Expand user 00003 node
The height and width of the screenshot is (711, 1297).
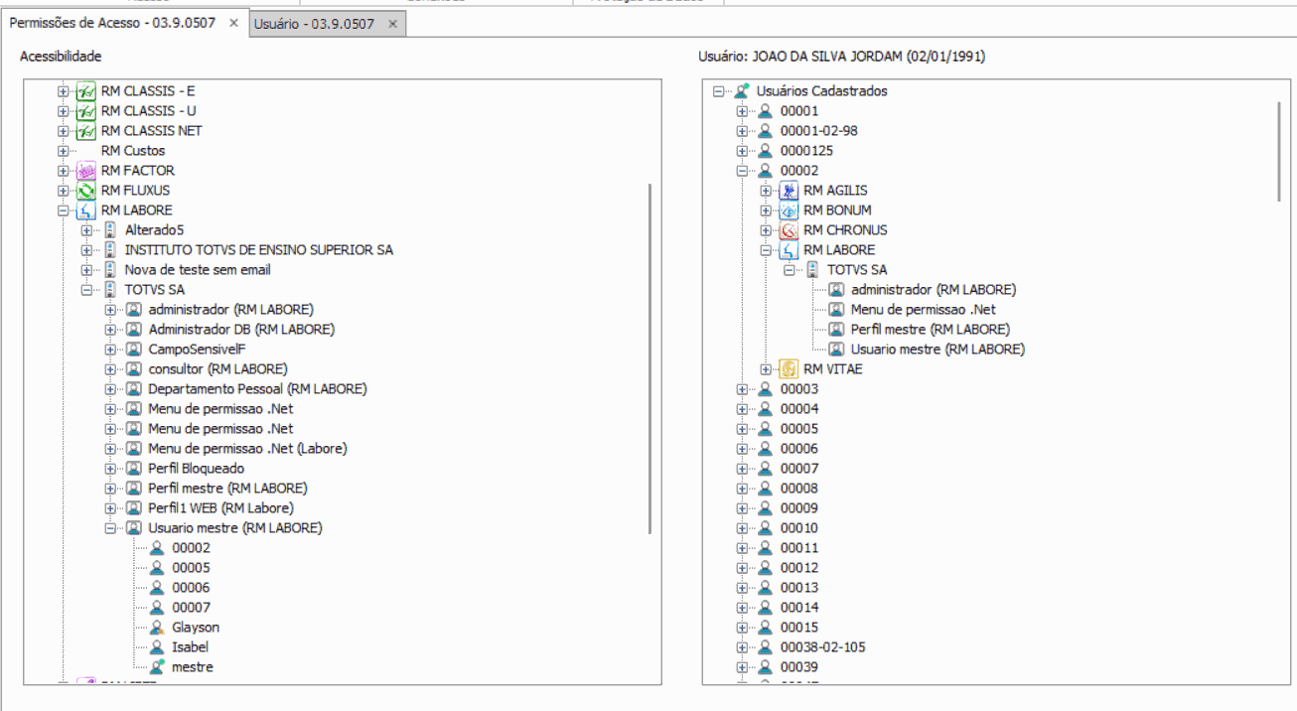(742, 389)
